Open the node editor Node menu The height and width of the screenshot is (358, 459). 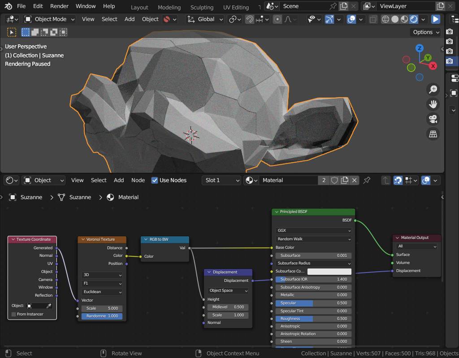pos(138,180)
